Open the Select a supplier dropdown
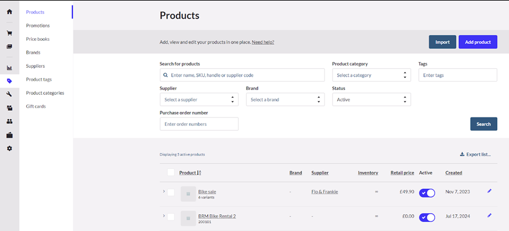 pos(199,100)
